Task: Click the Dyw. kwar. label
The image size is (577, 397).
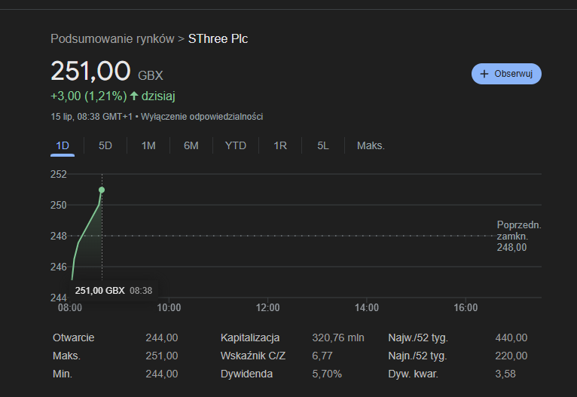Action: click(x=413, y=374)
